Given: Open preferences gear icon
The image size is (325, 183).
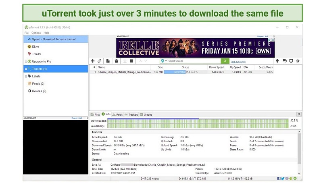Looking at the screenshot, I should [298, 61].
